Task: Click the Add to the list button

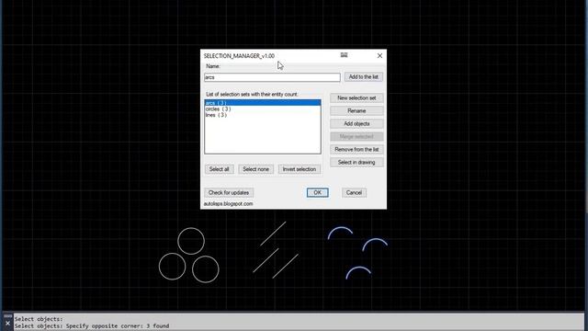Action: (364, 77)
